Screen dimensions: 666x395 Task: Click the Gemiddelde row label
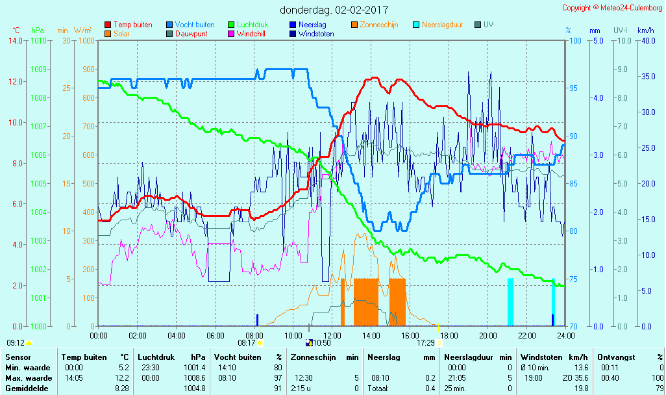[26, 388]
